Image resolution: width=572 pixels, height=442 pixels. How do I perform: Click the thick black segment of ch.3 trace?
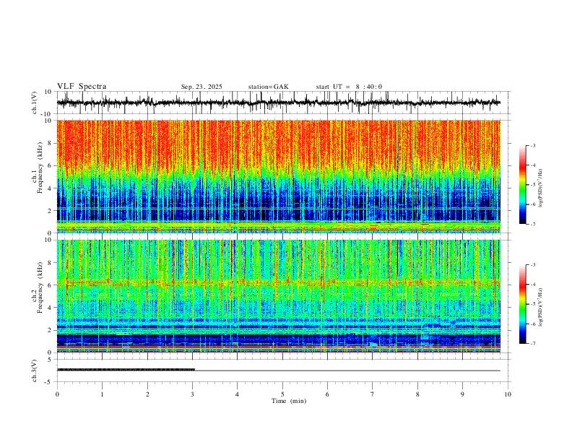coord(126,370)
